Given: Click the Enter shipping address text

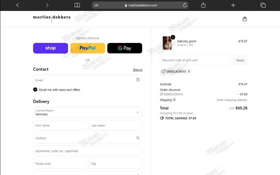Looking at the screenshot, I should click(x=232, y=100).
